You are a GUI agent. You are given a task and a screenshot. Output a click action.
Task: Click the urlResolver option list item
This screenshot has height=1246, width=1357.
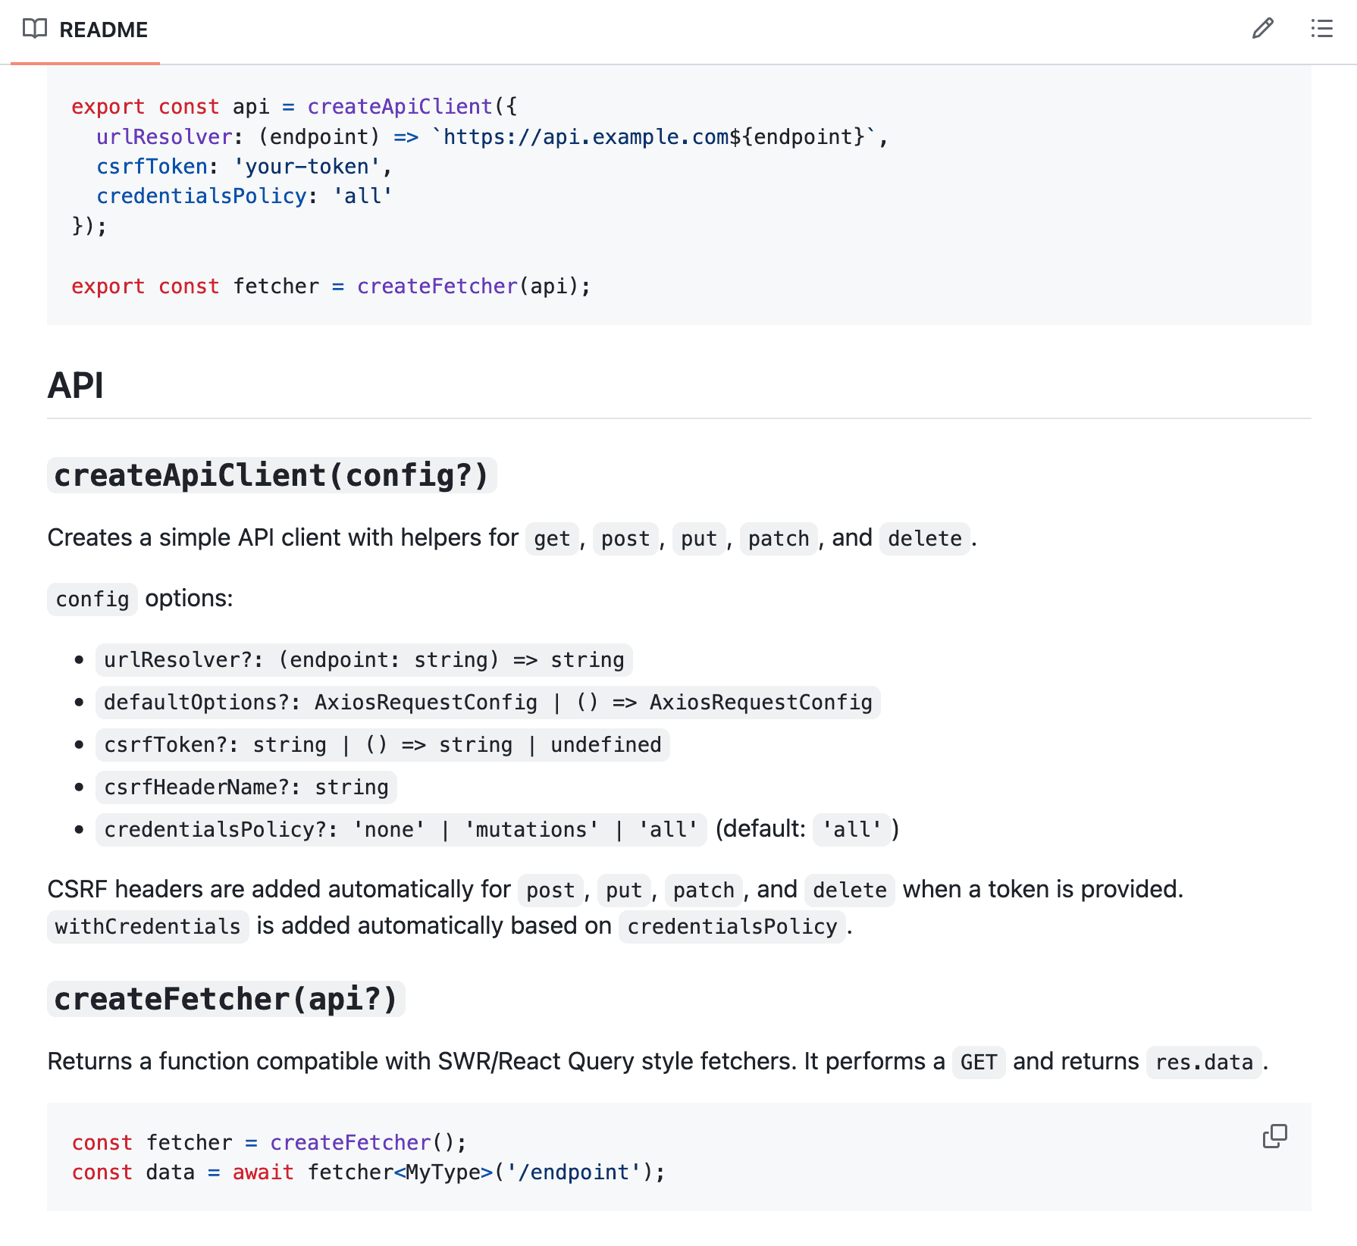click(x=364, y=660)
